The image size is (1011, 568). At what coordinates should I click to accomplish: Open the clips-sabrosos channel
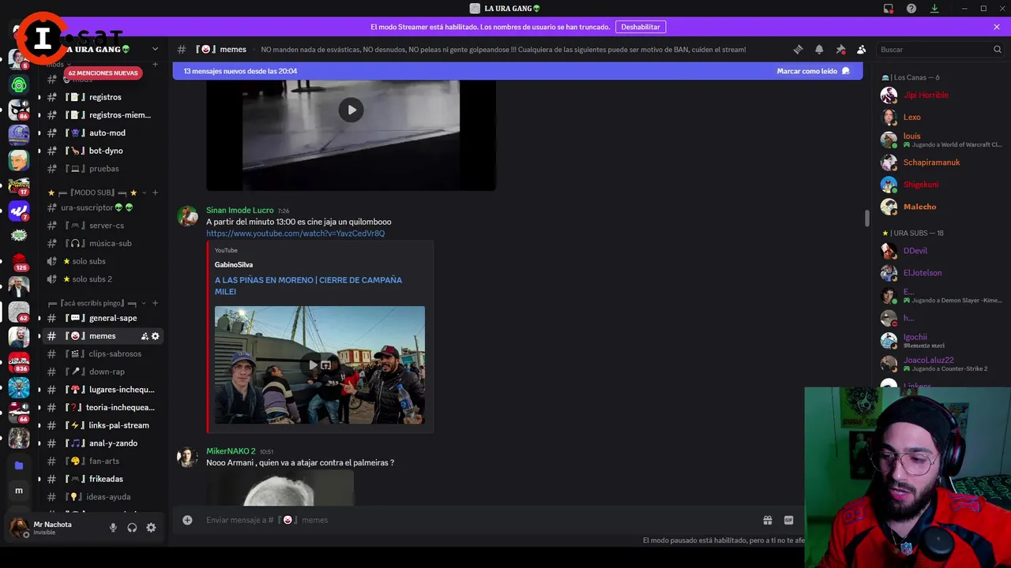[x=103, y=354]
